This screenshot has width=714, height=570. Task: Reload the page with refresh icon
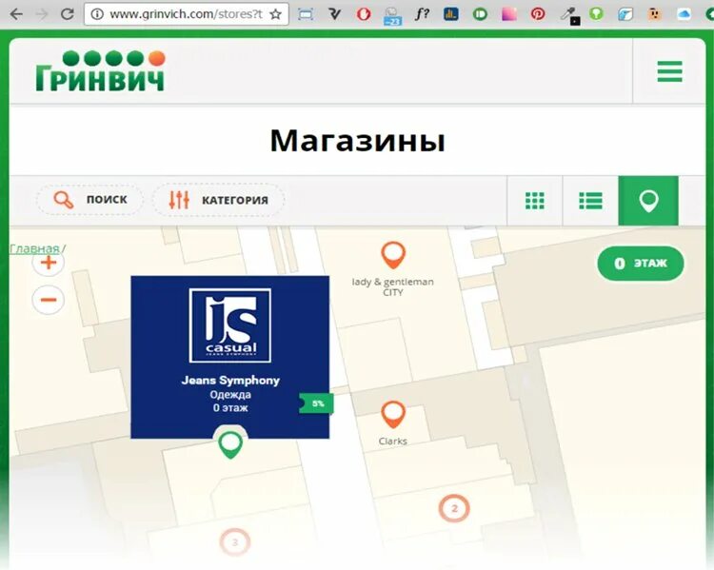click(x=68, y=14)
